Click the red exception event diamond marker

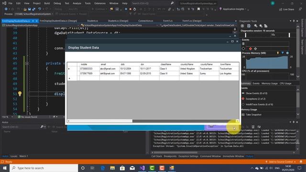pyautogui.click(x=251, y=49)
